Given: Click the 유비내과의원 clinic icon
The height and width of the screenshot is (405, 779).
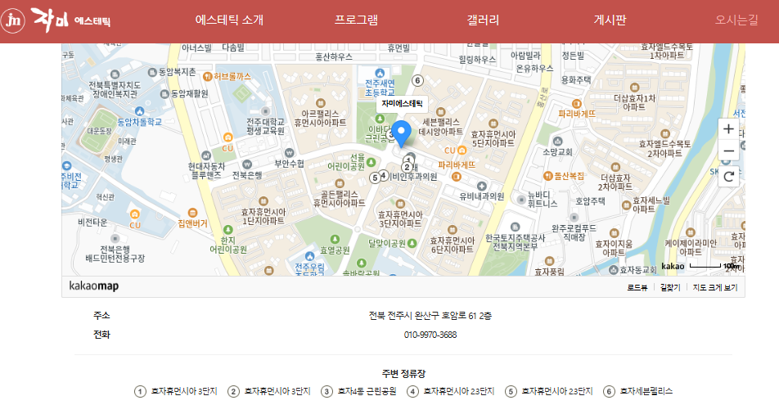Looking at the screenshot, I should pos(481,186).
